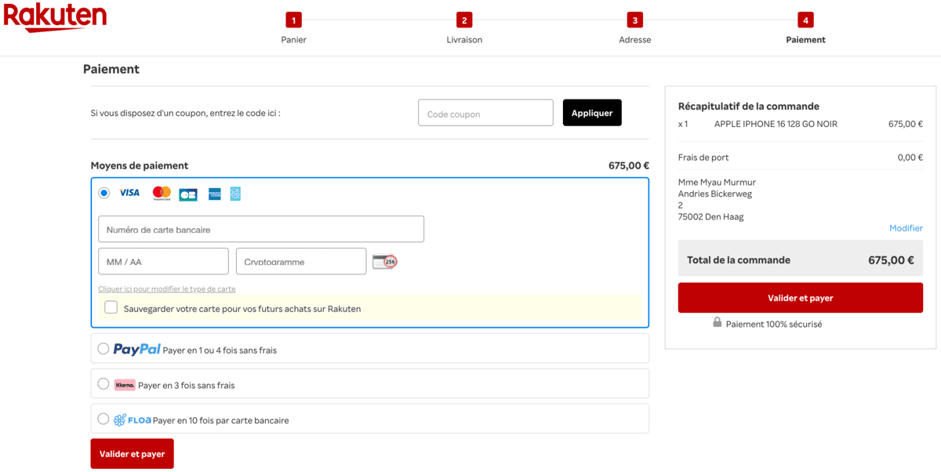941x472 pixels.
Task: Click the Rakuten logo
Action: click(x=55, y=17)
